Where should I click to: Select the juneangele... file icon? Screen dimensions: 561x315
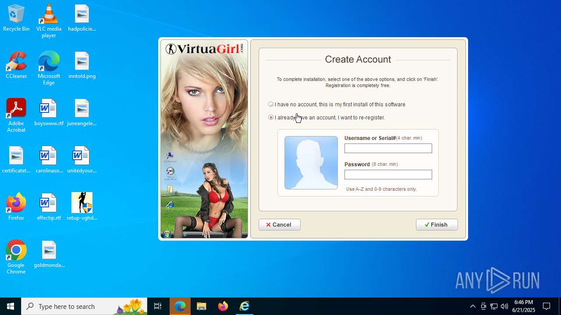click(82, 113)
